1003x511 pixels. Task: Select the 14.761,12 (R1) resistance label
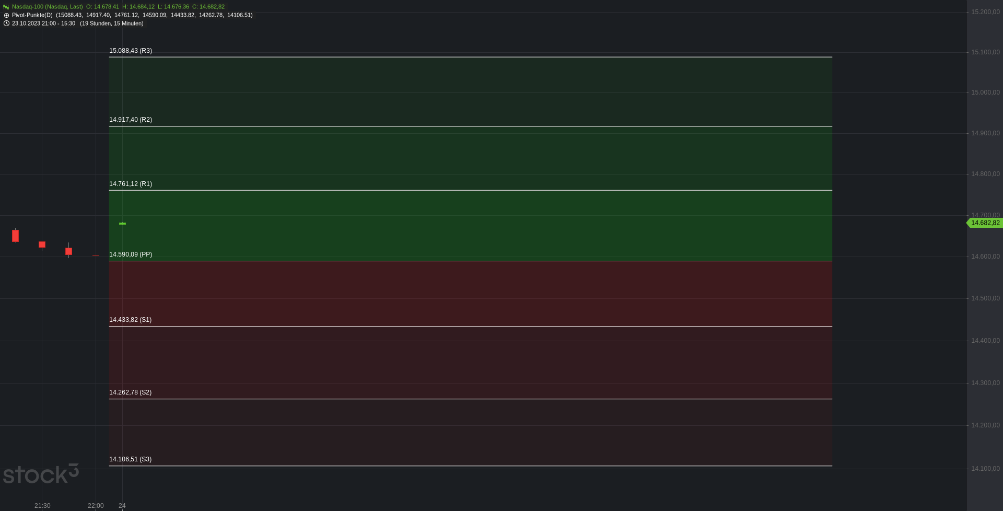pos(131,184)
